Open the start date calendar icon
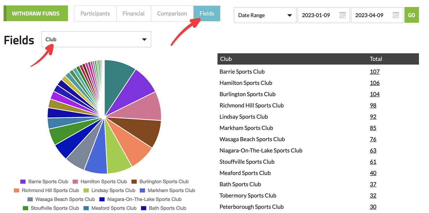Image resolution: width=429 pixels, height=213 pixels. tap(342, 15)
